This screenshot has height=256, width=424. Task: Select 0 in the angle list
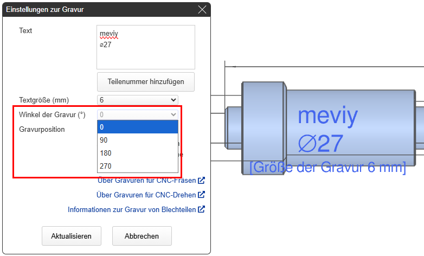point(138,127)
